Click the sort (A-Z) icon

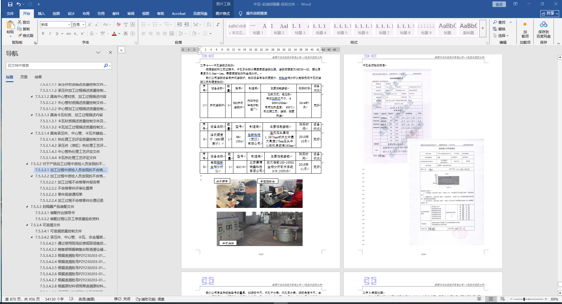(x=209, y=24)
